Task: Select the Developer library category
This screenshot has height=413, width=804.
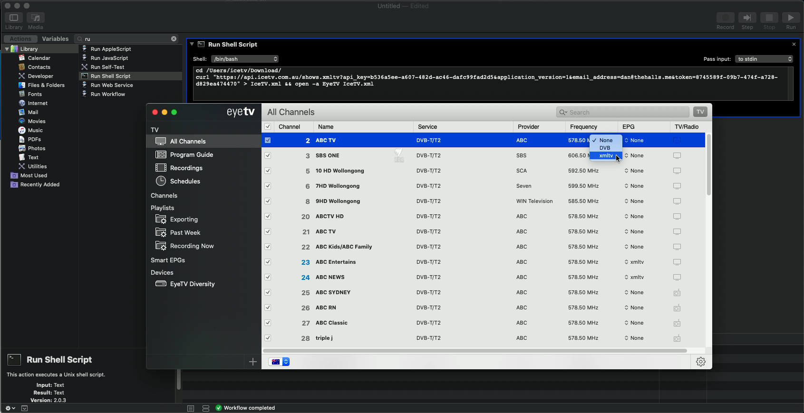Action: click(40, 76)
